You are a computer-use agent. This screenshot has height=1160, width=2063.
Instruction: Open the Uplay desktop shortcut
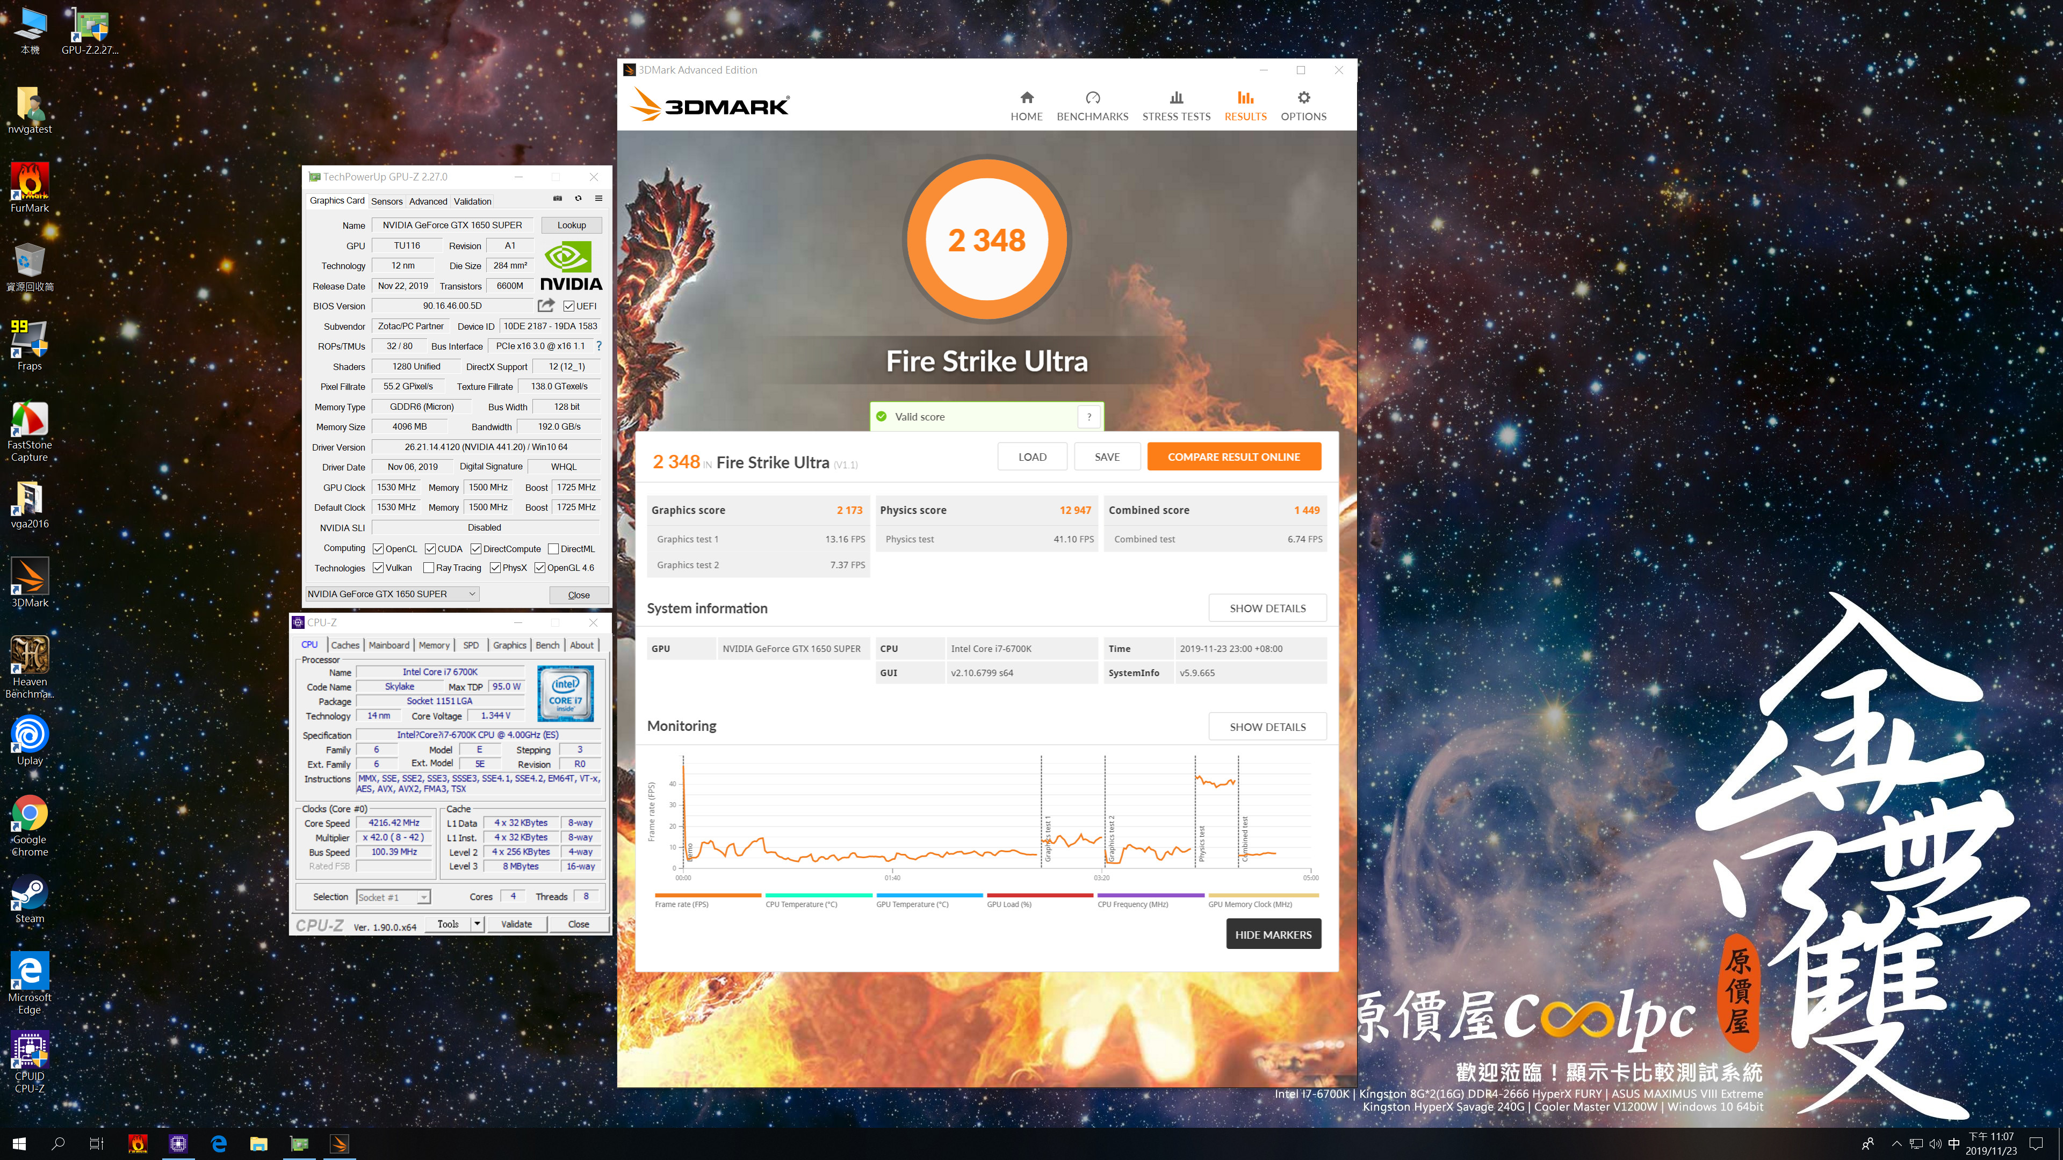point(30,741)
